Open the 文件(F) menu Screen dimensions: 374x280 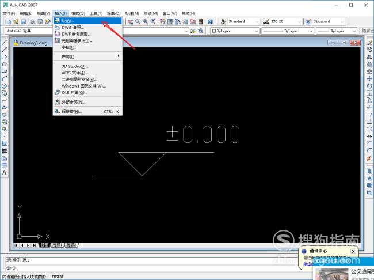click(9, 13)
